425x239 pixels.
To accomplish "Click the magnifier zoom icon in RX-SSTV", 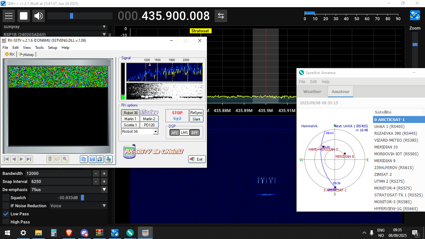I will point(65,159).
